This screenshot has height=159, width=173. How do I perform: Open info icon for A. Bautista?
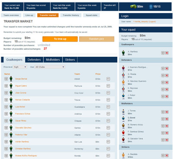point(163,156)
